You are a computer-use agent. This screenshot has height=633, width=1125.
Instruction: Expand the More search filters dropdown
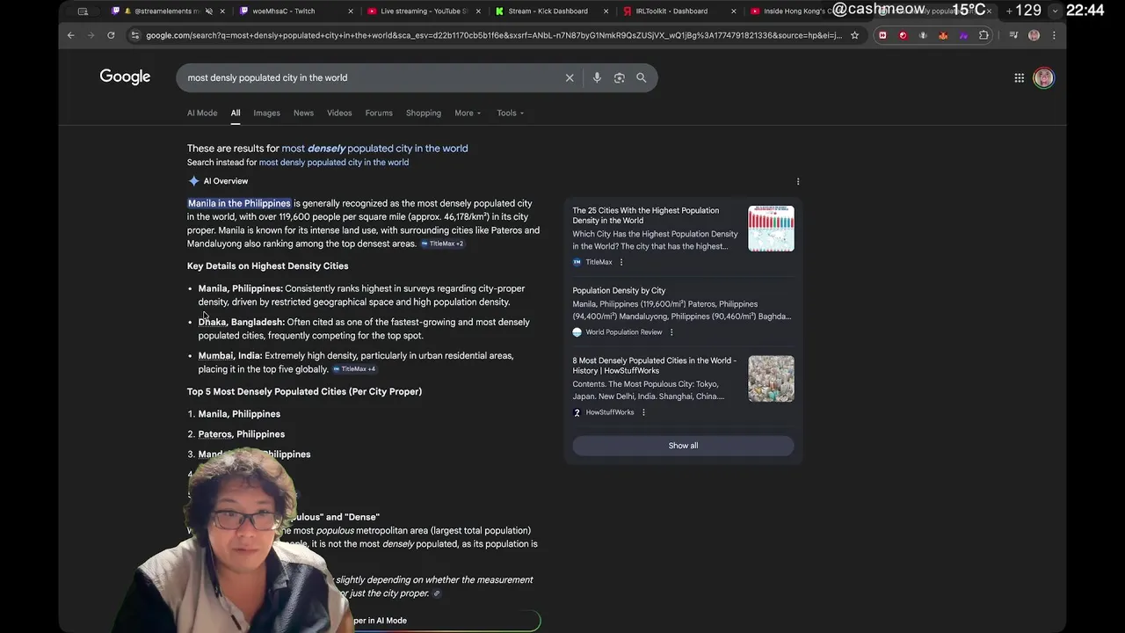pyautogui.click(x=468, y=113)
